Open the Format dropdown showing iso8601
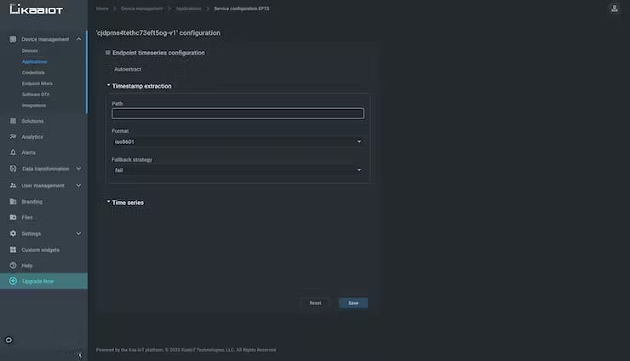The width and height of the screenshot is (630, 361). (x=238, y=141)
